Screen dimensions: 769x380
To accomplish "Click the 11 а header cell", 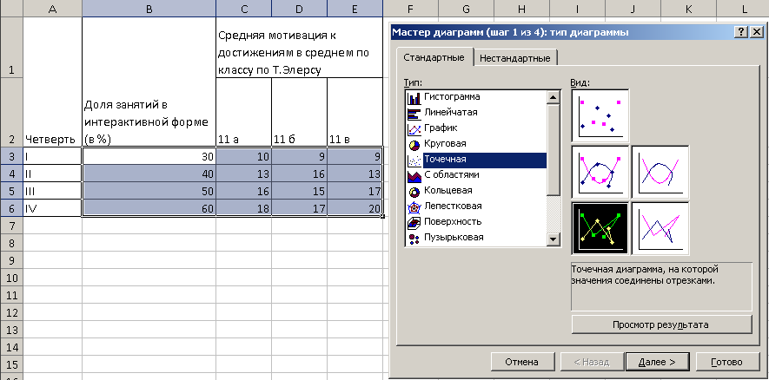I will coord(244,112).
